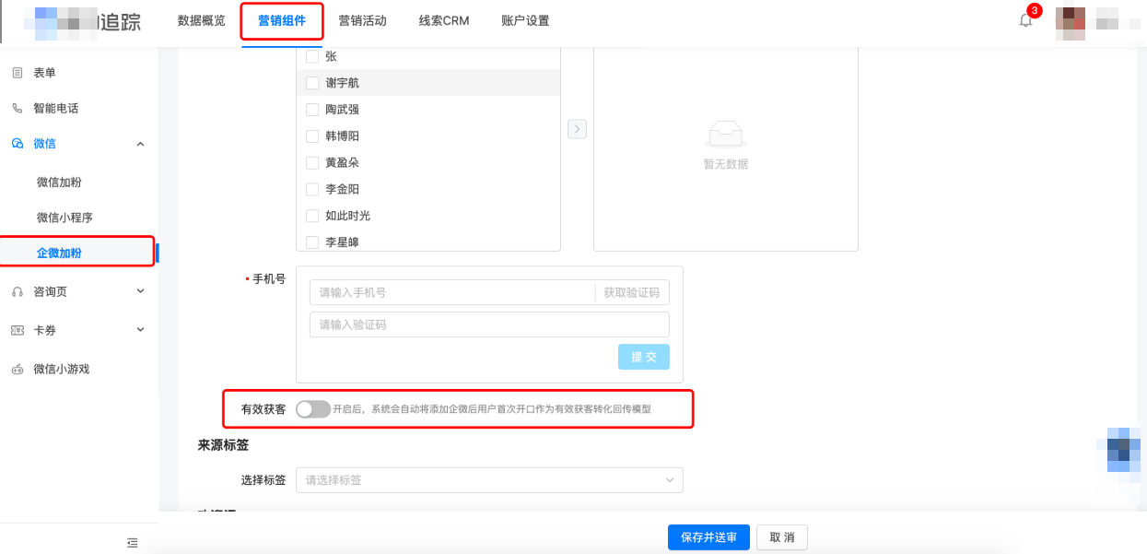Open the 表单 form icon in sidebar
Viewport: 1147px width, 554px height.
tap(18, 72)
